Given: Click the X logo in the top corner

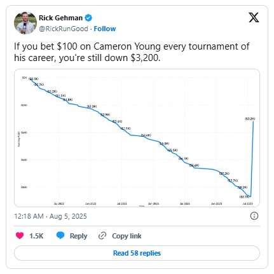Looking at the screenshot, I should click(254, 17).
